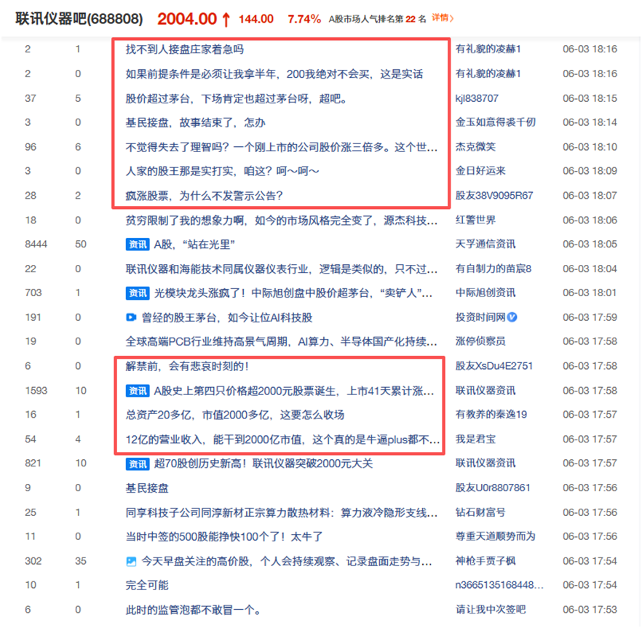Click the 资讯 tag on 光模块龙头涨疯了 post

(x=137, y=293)
